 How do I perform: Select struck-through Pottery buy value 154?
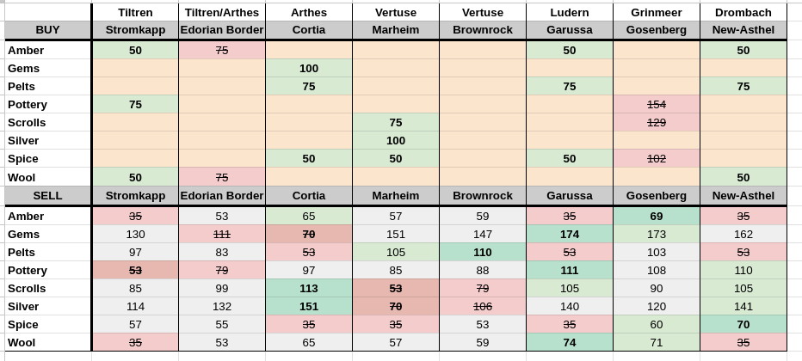pos(657,104)
